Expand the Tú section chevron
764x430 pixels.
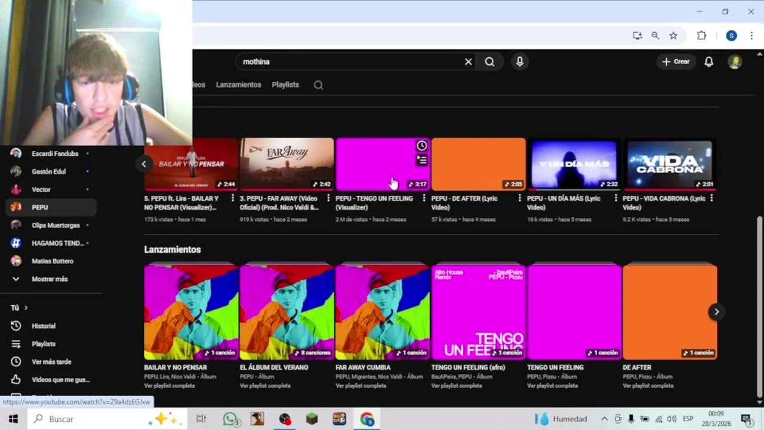(26, 308)
